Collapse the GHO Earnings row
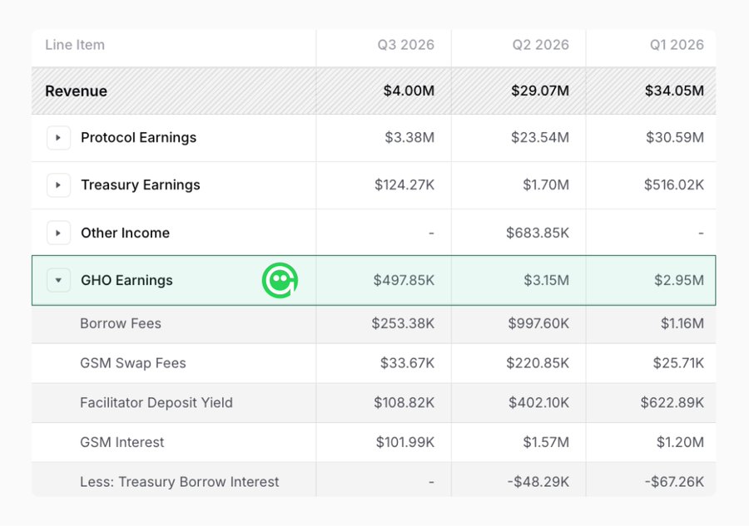Screen dimensions: 749x526 (58, 280)
